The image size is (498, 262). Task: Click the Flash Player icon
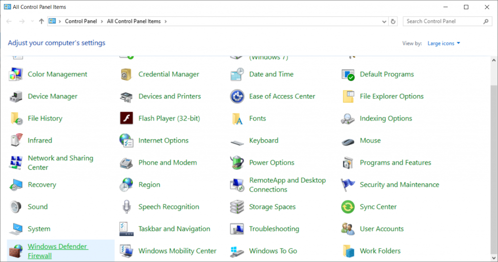pos(126,118)
